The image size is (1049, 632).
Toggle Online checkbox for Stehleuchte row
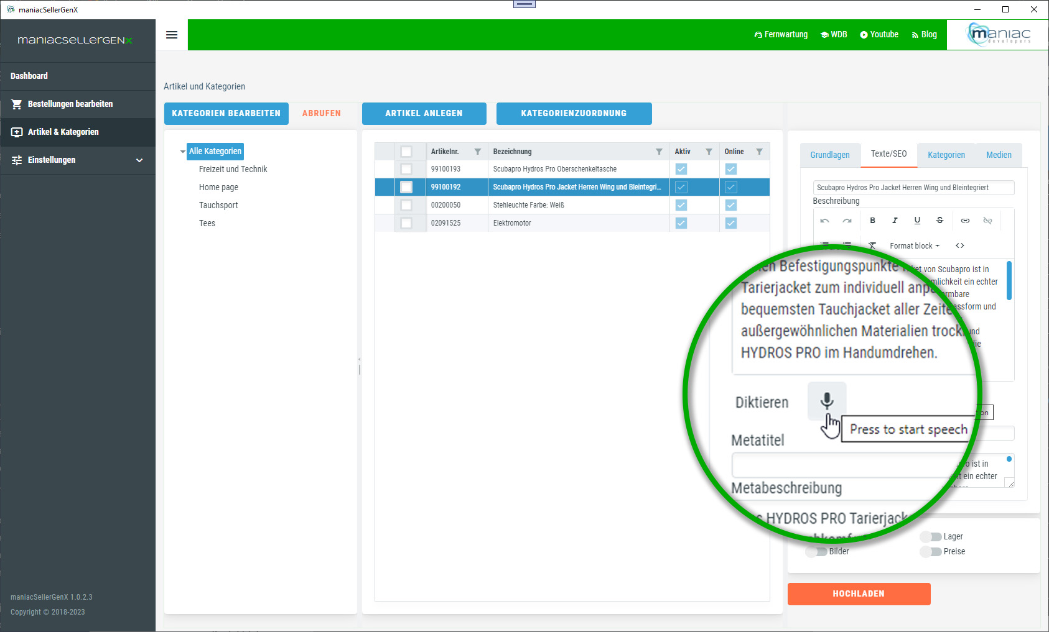click(x=731, y=205)
